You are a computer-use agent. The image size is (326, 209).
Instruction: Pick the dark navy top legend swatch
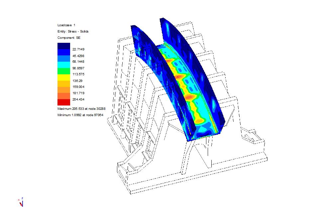pyautogui.click(x=63, y=46)
